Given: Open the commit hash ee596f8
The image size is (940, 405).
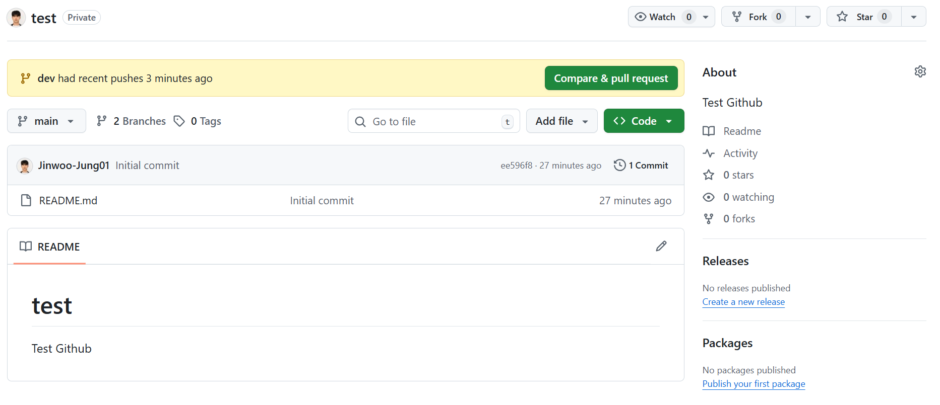Looking at the screenshot, I should (516, 166).
